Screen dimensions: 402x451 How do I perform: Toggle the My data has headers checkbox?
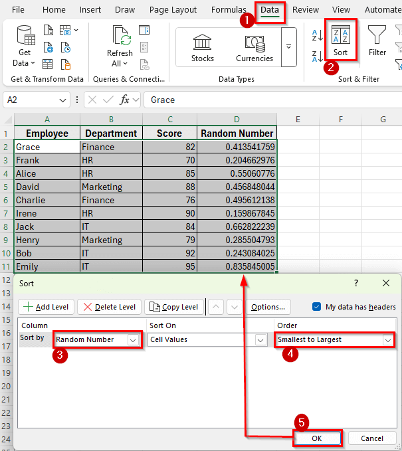(317, 307)
